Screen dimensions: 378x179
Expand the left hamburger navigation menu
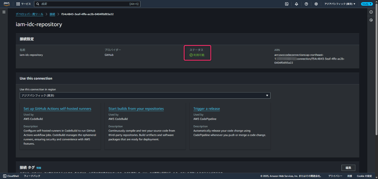coord(4,12)
